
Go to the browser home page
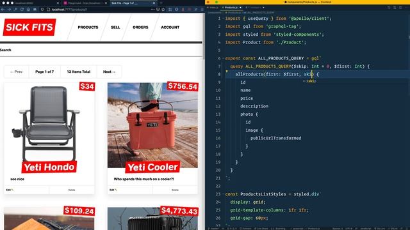(28, 10)
